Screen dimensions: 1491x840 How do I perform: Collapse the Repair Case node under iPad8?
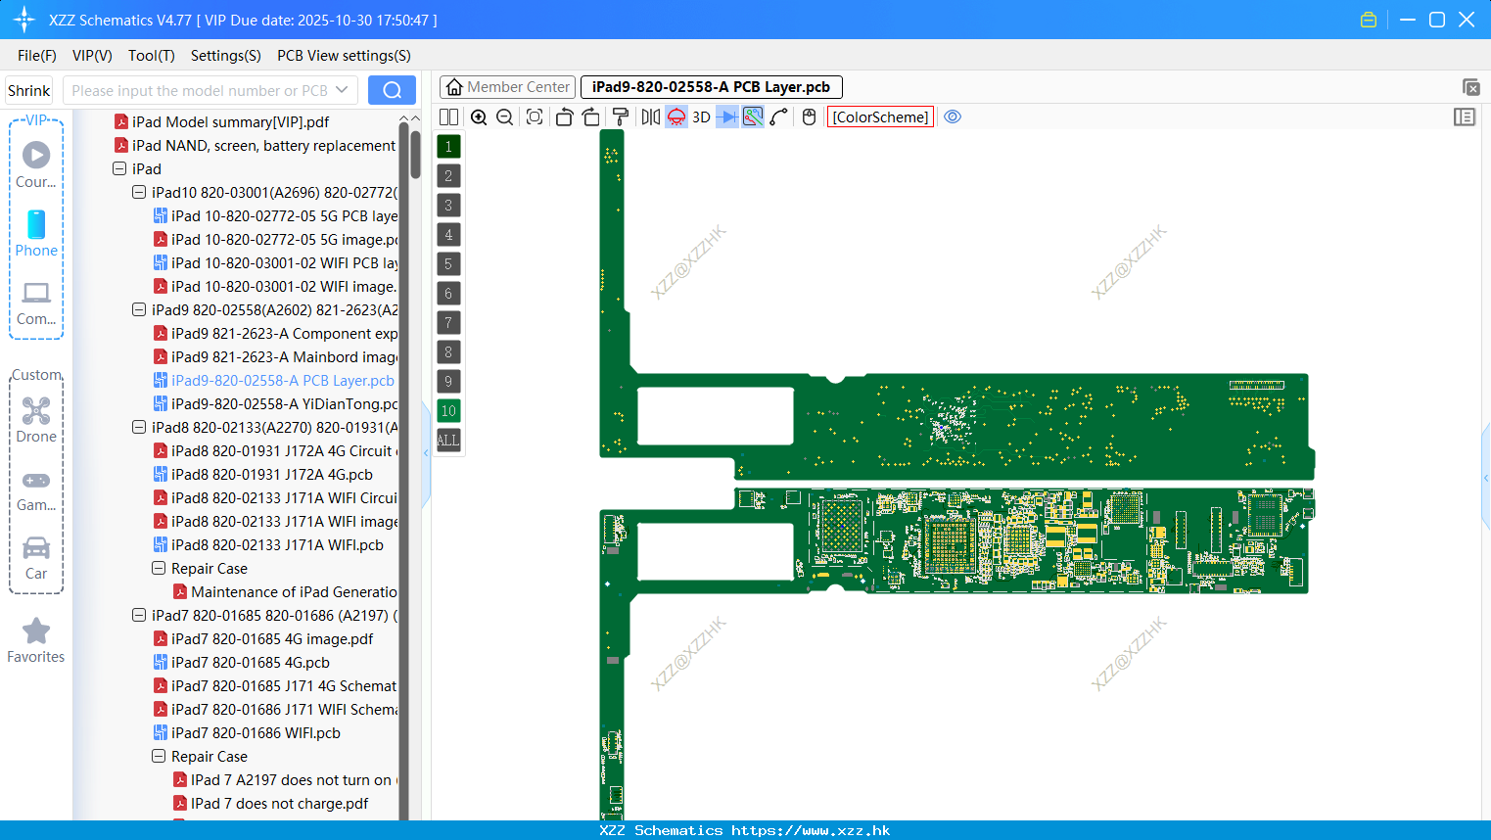(x=159, y=568)
